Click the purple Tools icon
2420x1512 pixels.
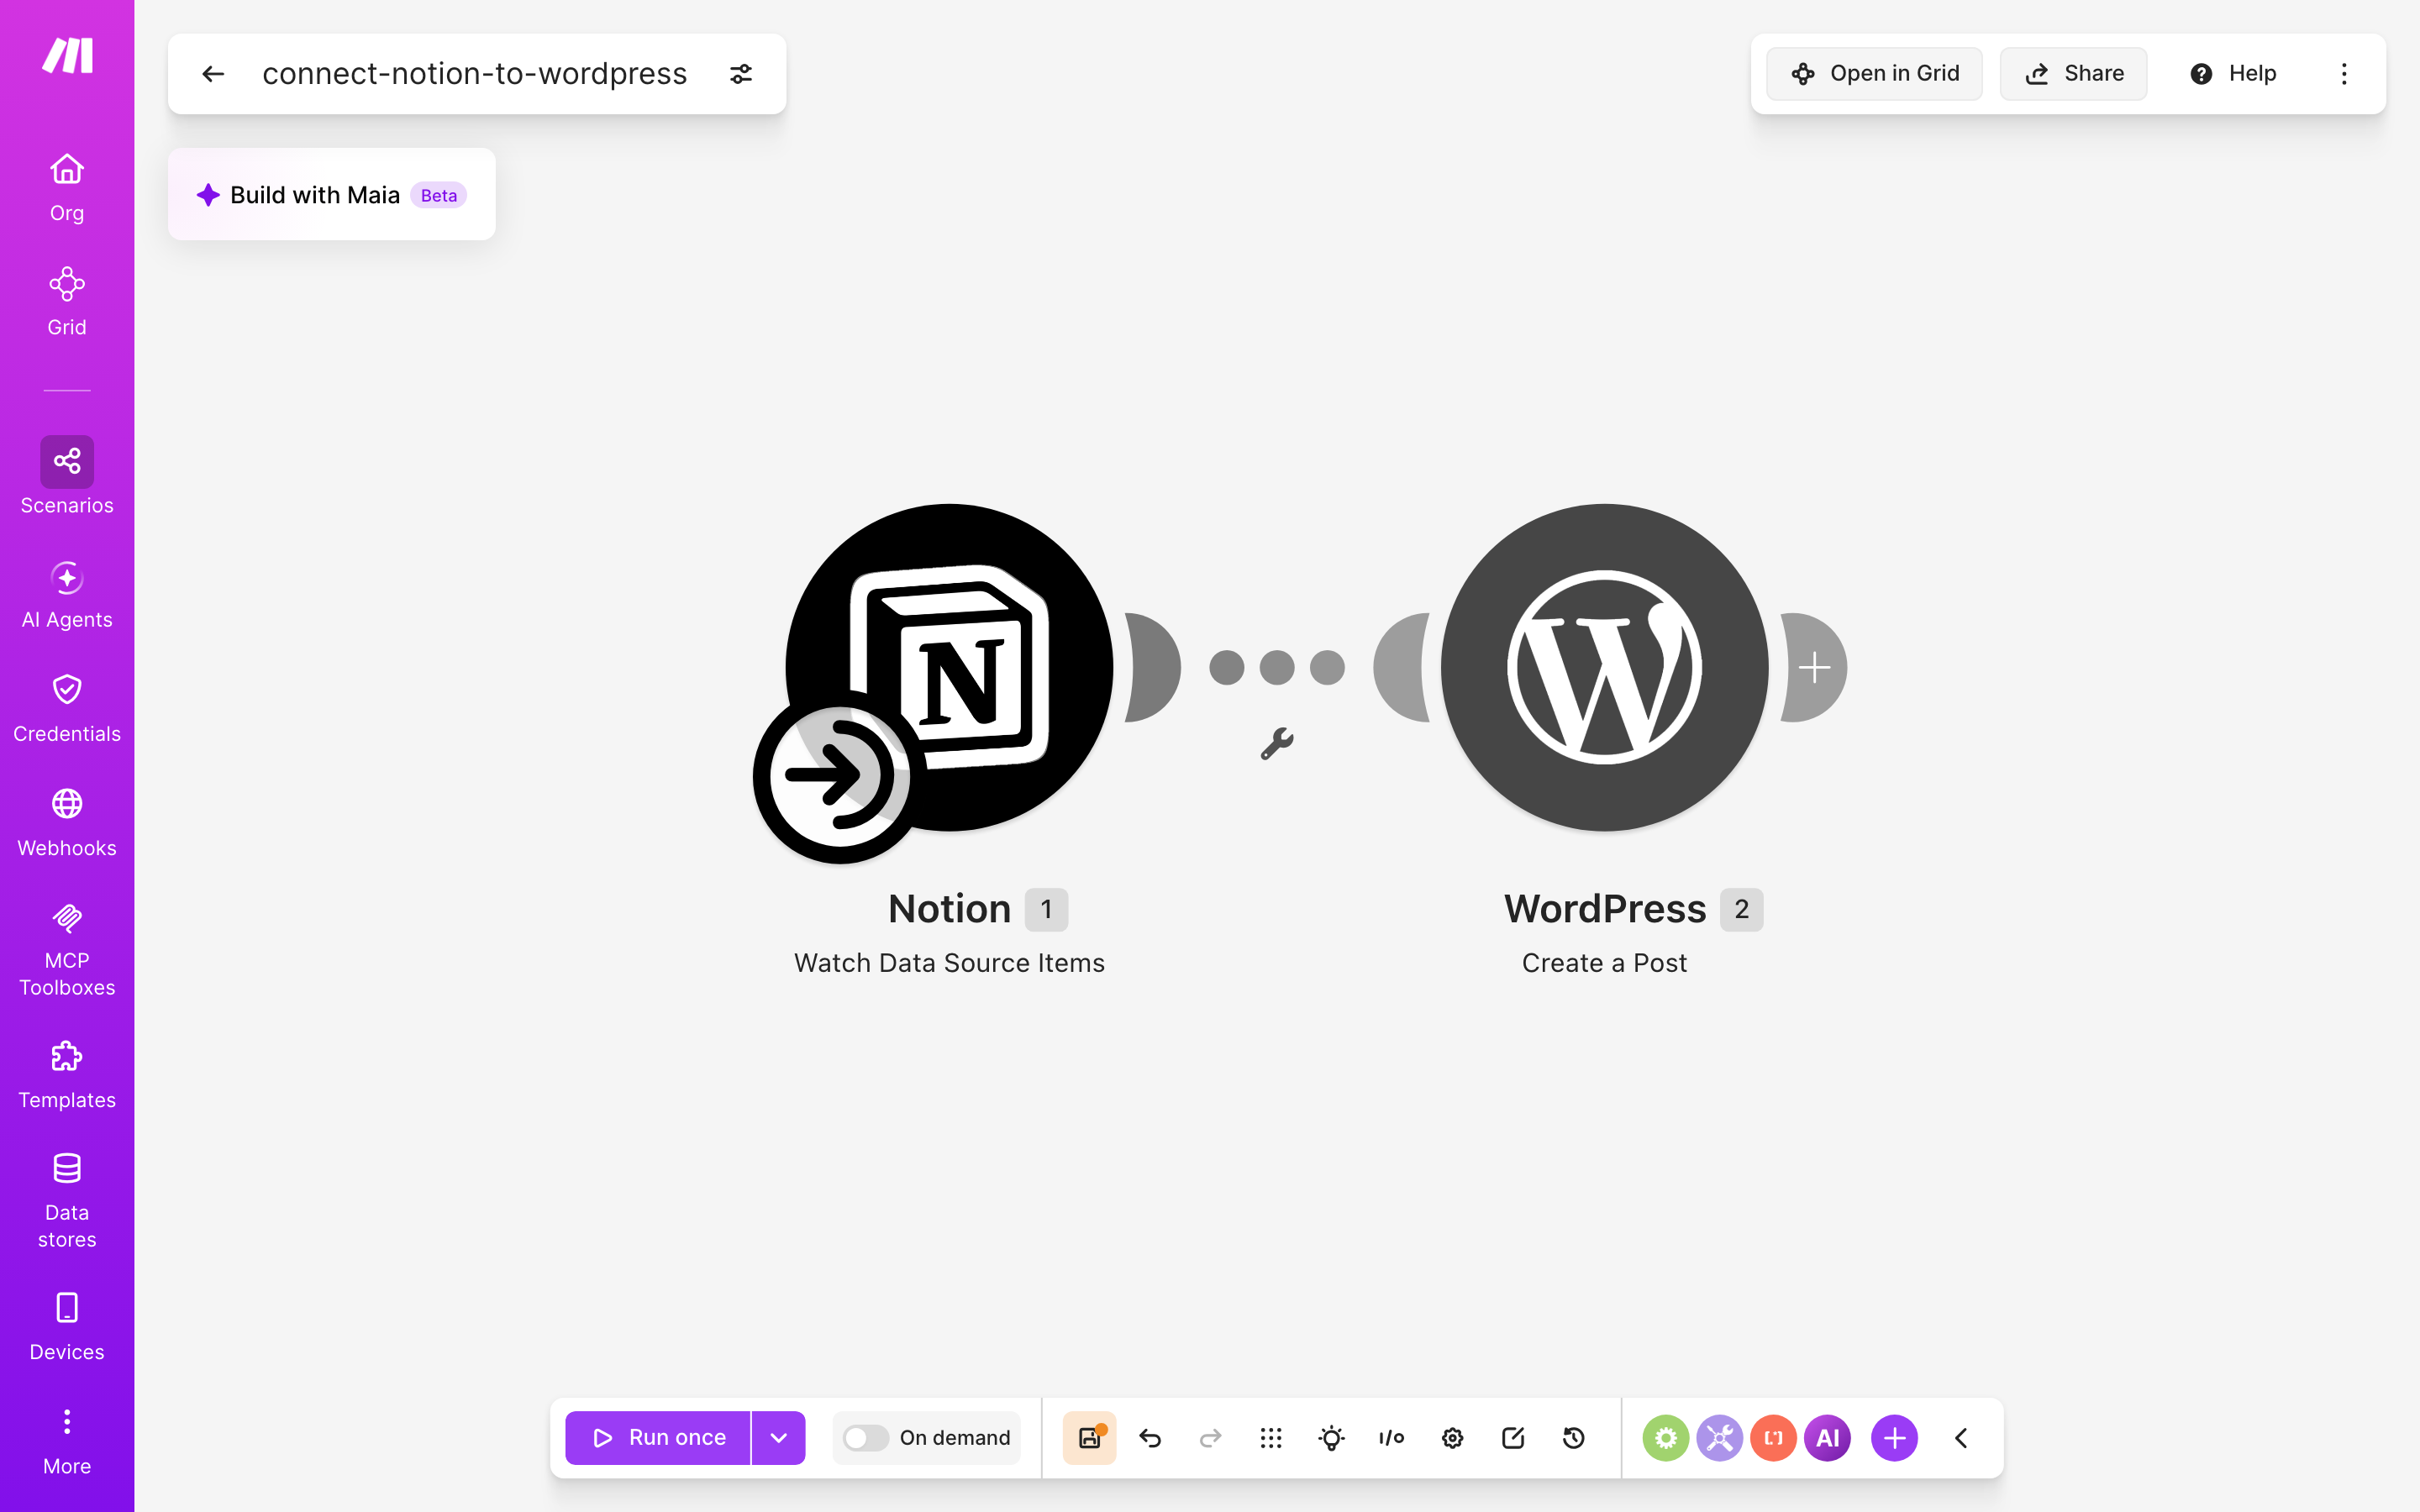click(1719, 1438)
